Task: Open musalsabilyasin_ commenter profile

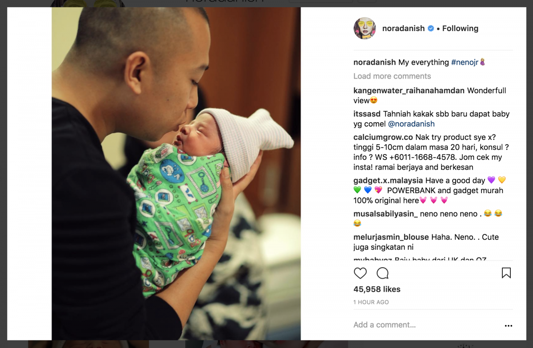Action: tap(386, 214)
